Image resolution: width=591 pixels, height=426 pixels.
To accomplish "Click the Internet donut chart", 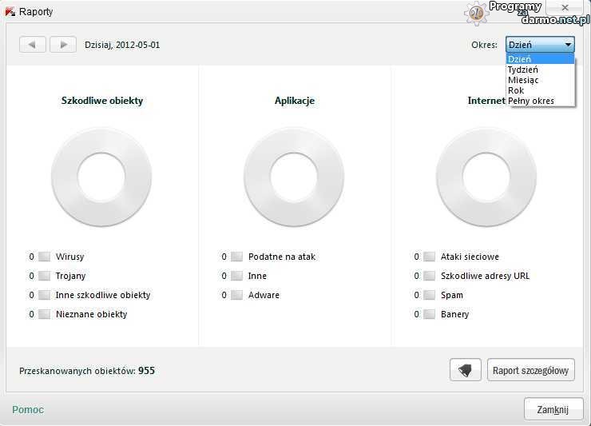I will pyautogui.click(x=486, y=177).
